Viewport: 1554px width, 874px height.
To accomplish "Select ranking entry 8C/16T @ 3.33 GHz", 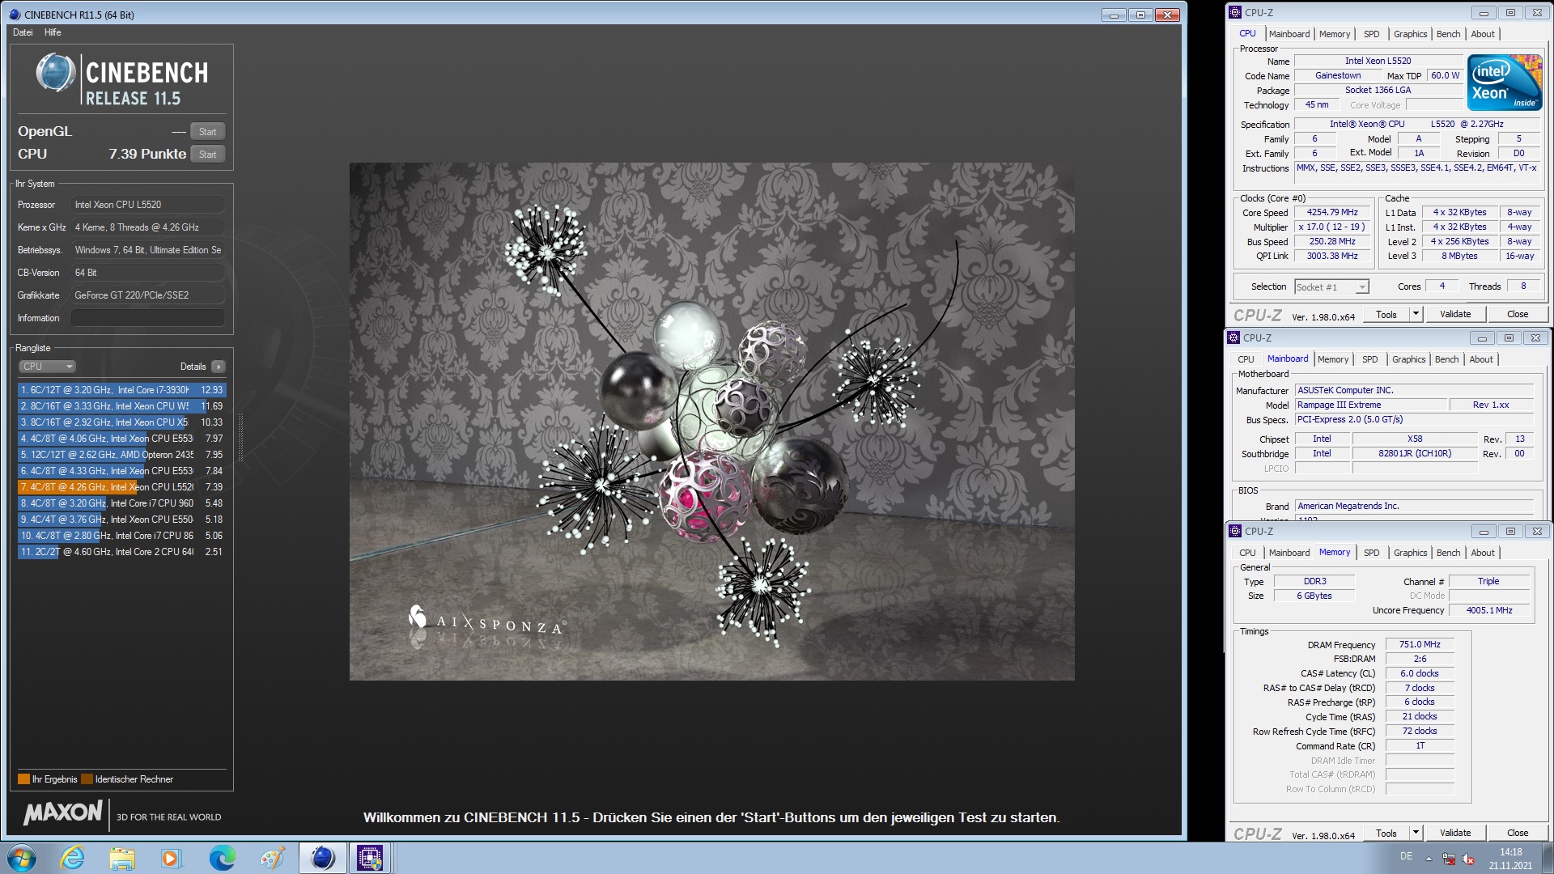I will (x=122, y=406).
